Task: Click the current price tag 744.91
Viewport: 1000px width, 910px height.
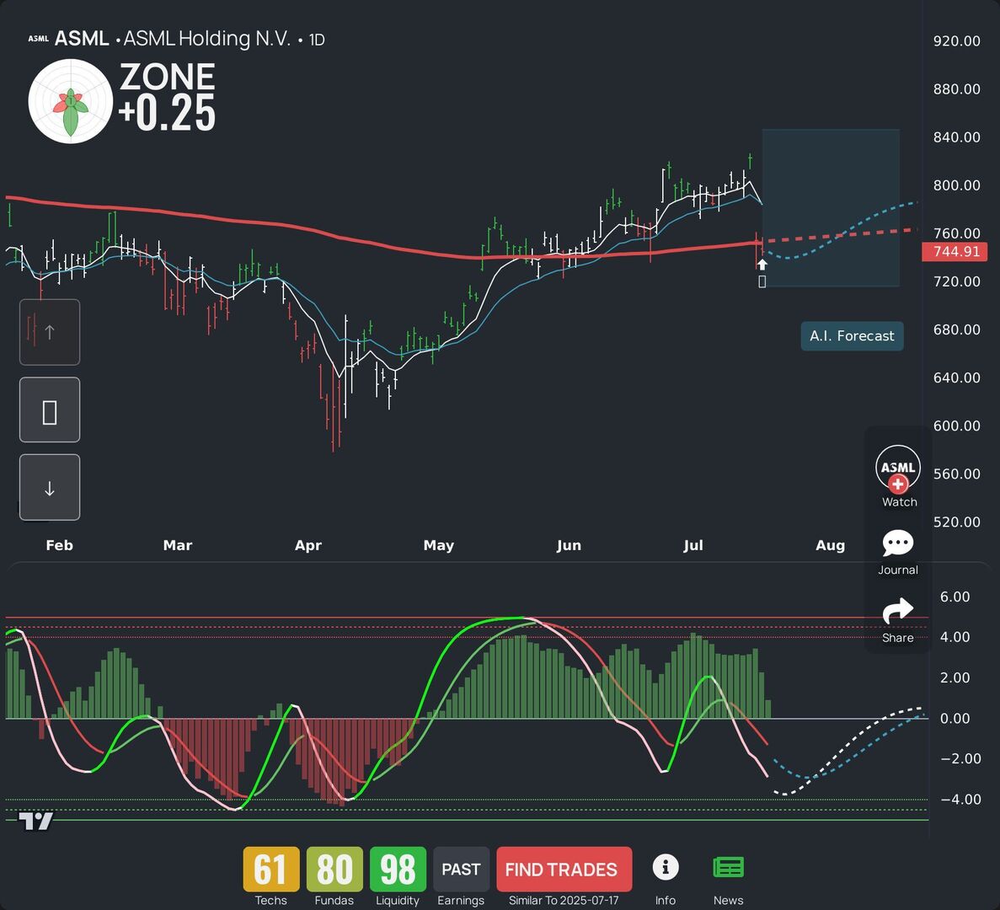Action: [955, 251]
